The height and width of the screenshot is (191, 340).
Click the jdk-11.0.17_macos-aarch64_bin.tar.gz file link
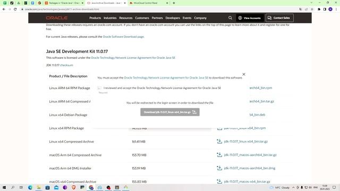pyautogui.click(x=250, y=155)
